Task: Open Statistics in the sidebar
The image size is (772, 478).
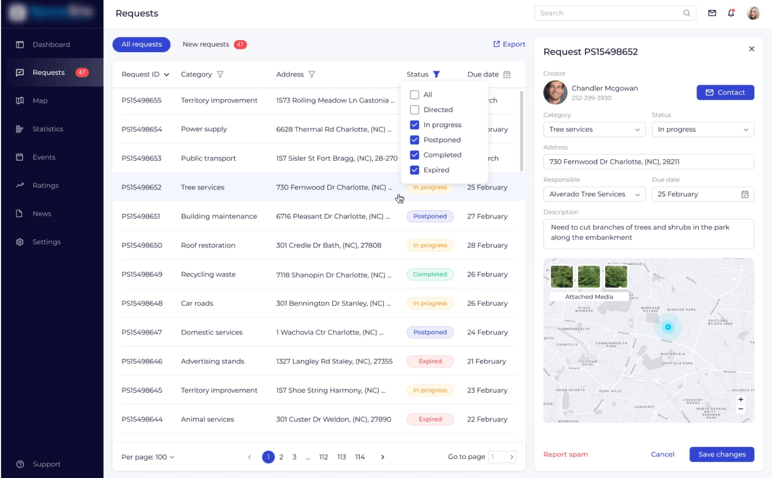Action: (48, 129)
